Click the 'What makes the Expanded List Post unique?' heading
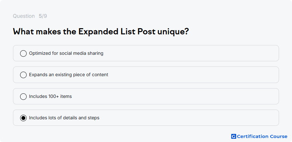 click(x=101, y=32)
